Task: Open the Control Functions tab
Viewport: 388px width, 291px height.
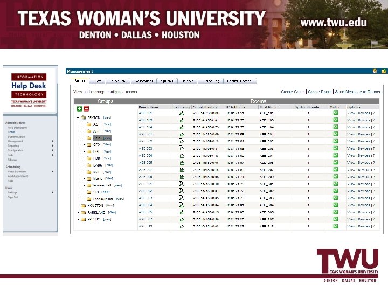Action: pyautogui.click(x=240, y=81)
